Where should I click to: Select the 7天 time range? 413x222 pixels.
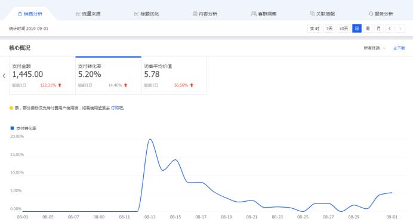(x=329, y=29)
